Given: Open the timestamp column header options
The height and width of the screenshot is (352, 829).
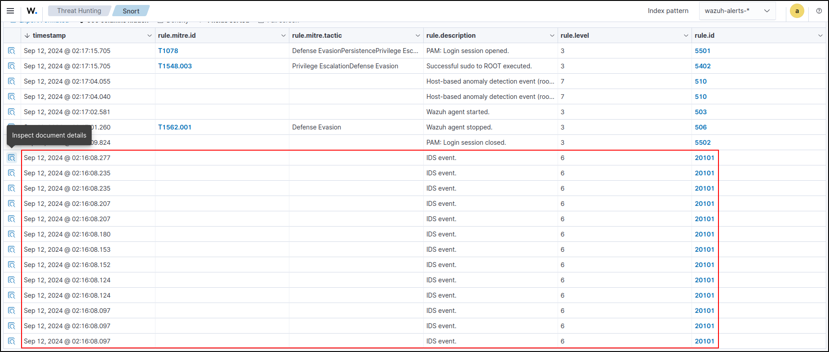Looking at the screenshot, I should point(150,36).
